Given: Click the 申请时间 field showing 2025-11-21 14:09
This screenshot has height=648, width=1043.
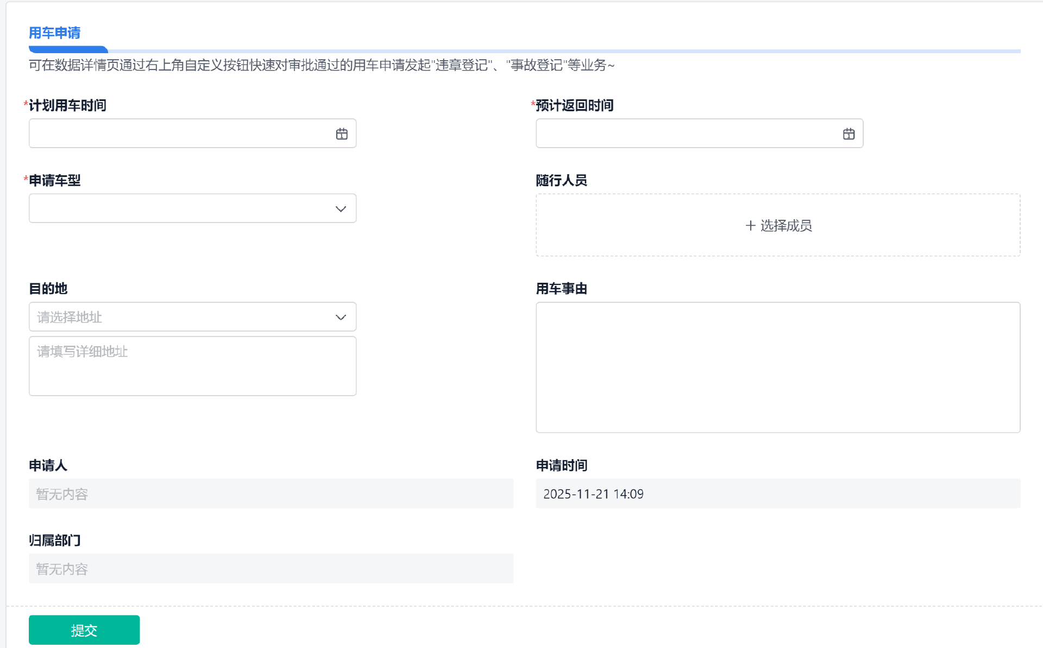Looking at the screenshot, I should 777,494.
